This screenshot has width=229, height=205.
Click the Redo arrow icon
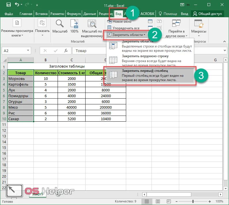click(x=27, y=5)
